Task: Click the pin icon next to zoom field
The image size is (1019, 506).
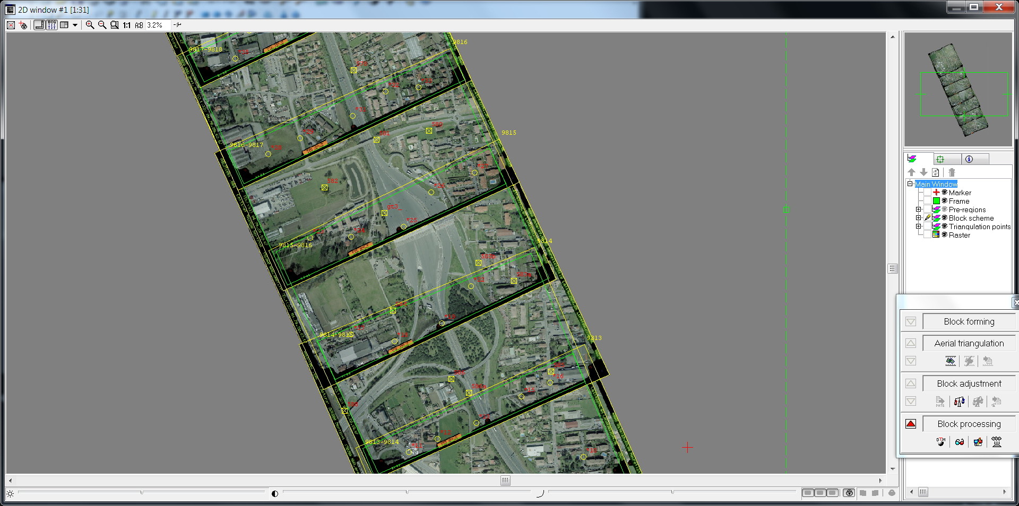Action: click(x=177, y=24)
